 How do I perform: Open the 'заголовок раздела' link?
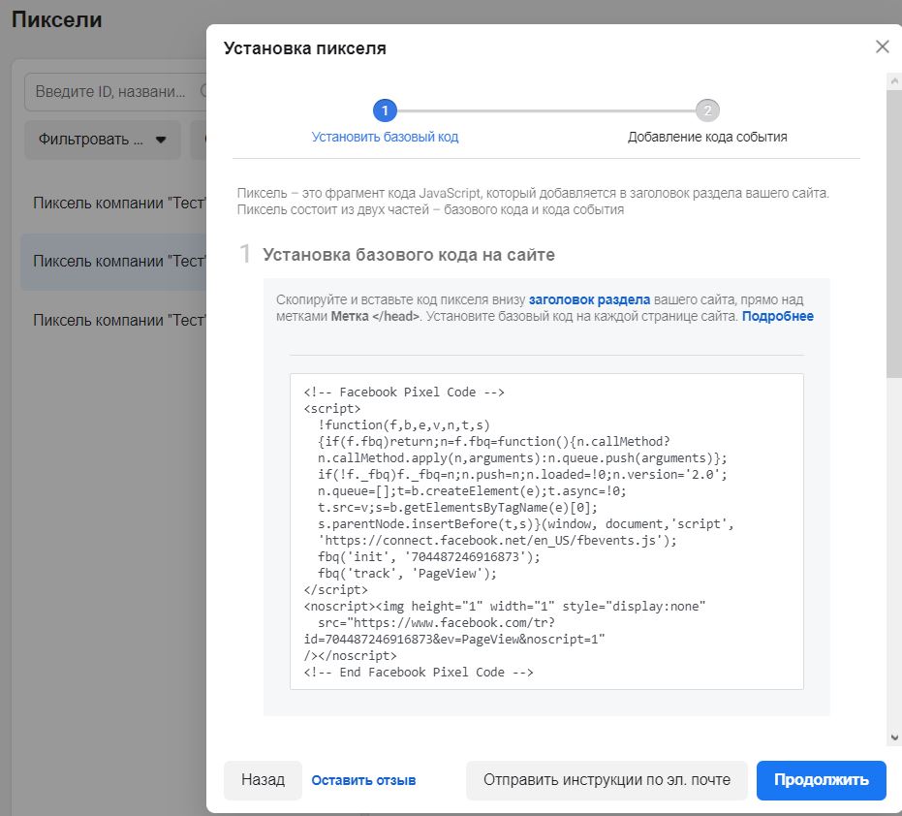point(589,299)
